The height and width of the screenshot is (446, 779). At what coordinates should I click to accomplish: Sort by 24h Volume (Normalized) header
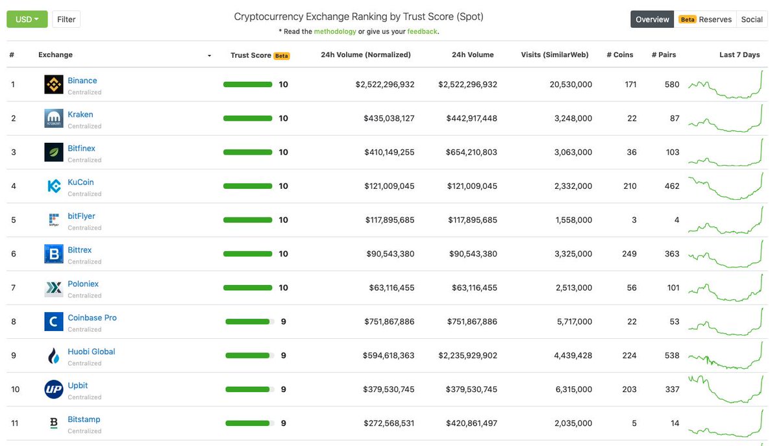[365, 55]
